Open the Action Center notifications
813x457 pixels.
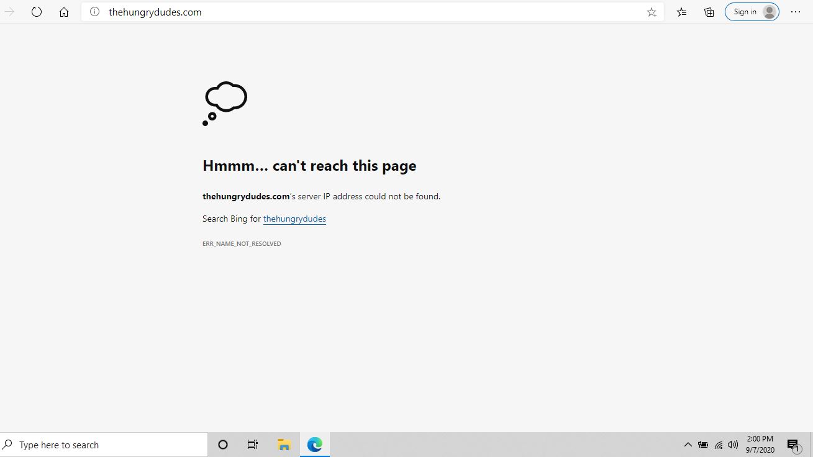click(x=793, y=445)
